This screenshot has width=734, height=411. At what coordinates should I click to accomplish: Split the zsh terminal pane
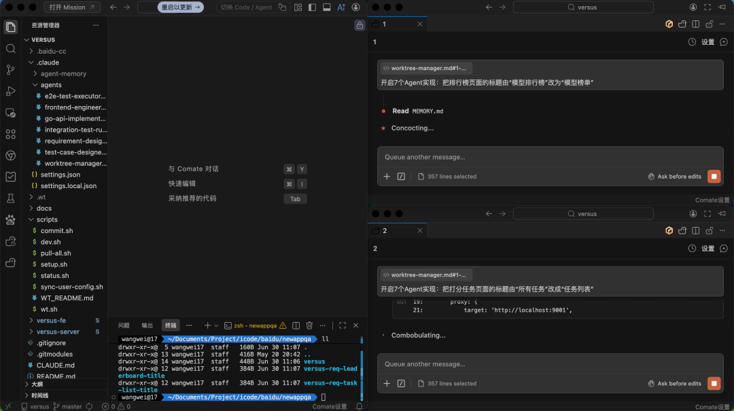pos(296,325)
